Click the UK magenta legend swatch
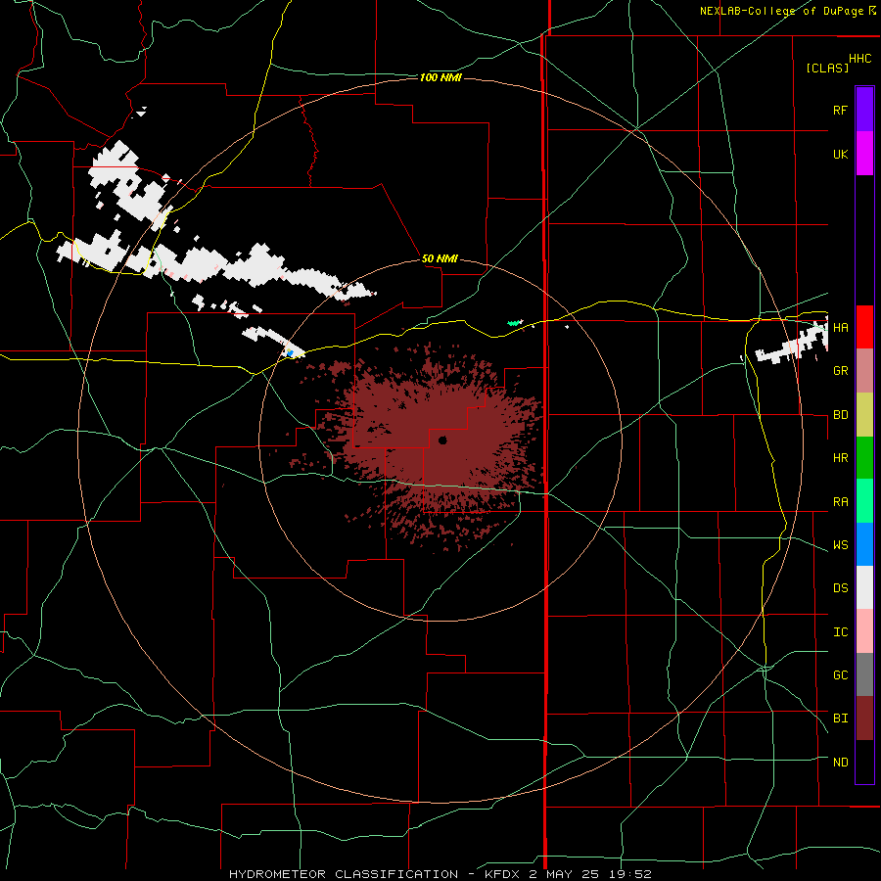The image size is (881, 881). pos(864,154)
